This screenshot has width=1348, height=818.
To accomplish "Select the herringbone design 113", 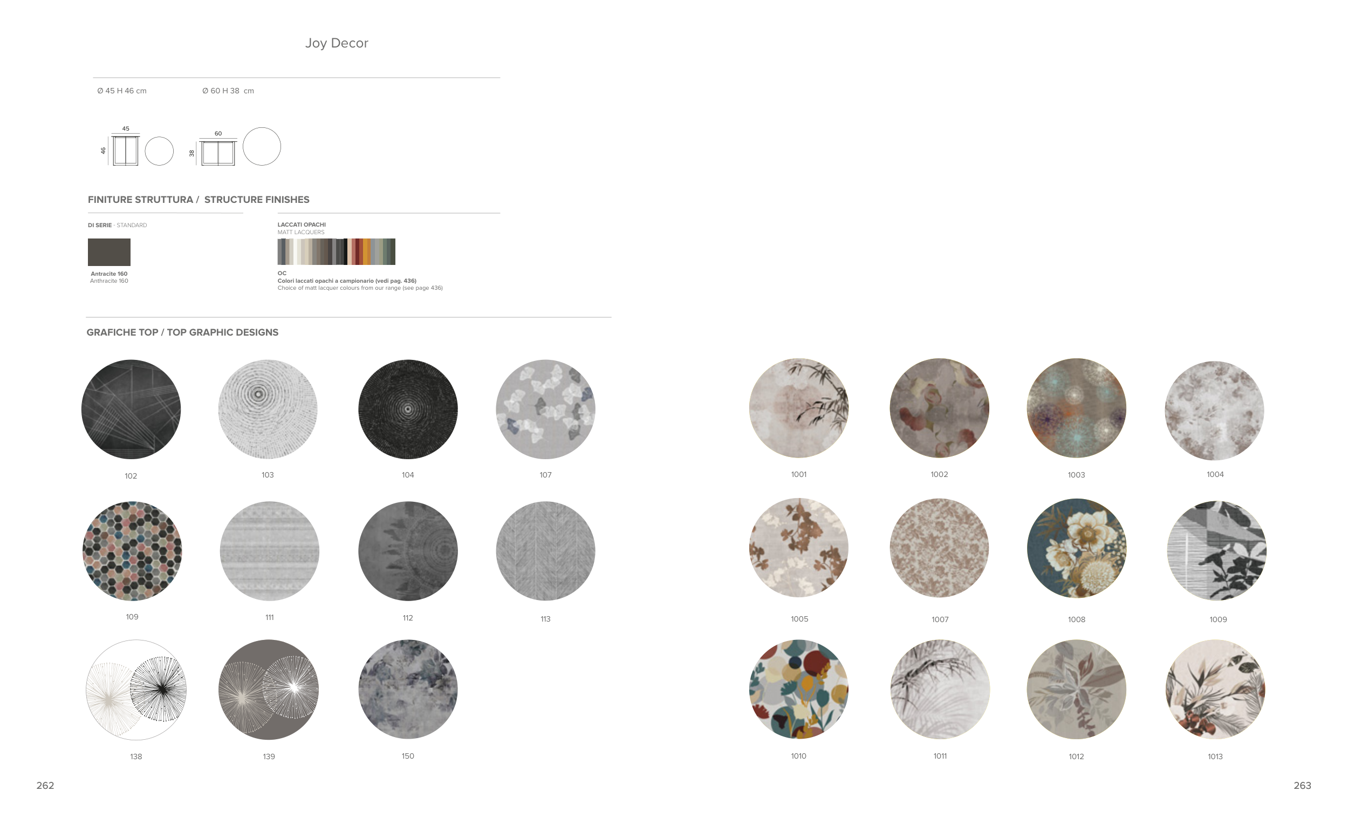I will tap(545, 550).
